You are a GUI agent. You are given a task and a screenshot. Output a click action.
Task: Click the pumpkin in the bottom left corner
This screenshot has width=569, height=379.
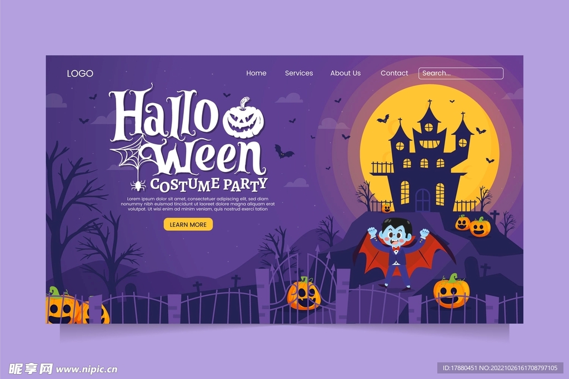click(x=62, y=306)
